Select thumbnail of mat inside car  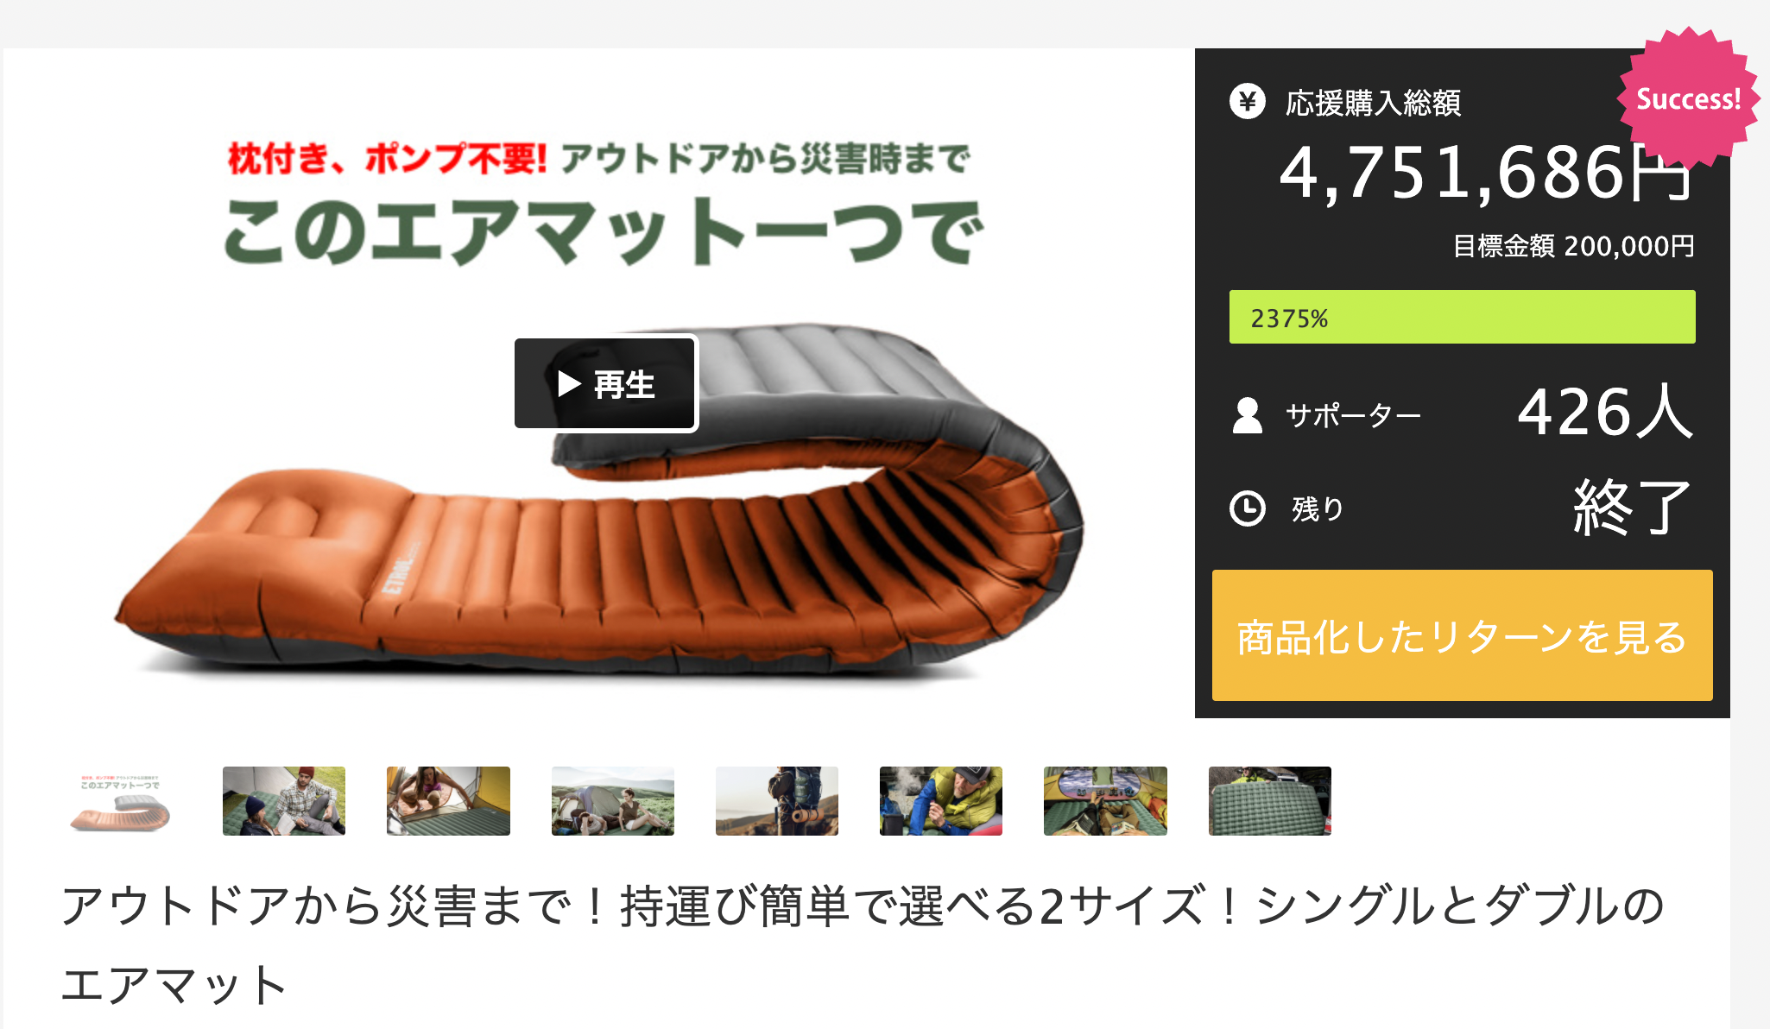point(1105,801)
